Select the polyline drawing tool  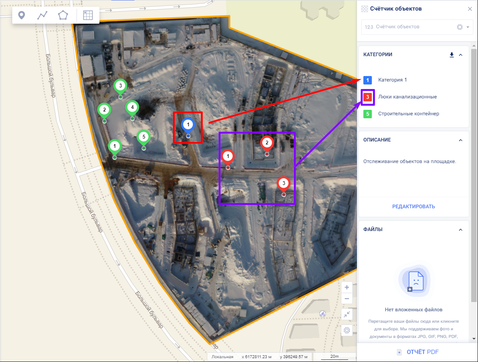click(x=42, y=16)
